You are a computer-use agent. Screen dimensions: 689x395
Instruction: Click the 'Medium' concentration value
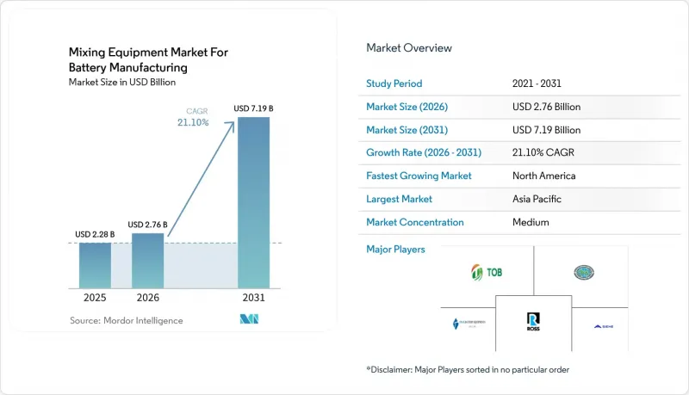[x=531, y=222]
